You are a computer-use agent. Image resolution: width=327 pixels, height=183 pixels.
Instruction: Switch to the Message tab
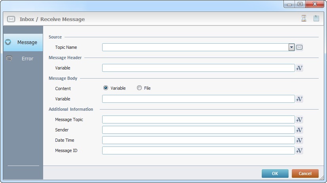click(x=23, y=42)
